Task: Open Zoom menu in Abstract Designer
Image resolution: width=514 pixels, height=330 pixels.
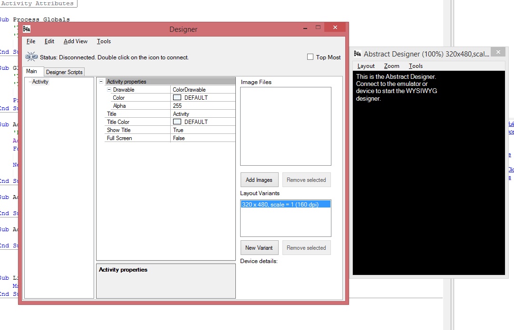Action: pos(391,66)
